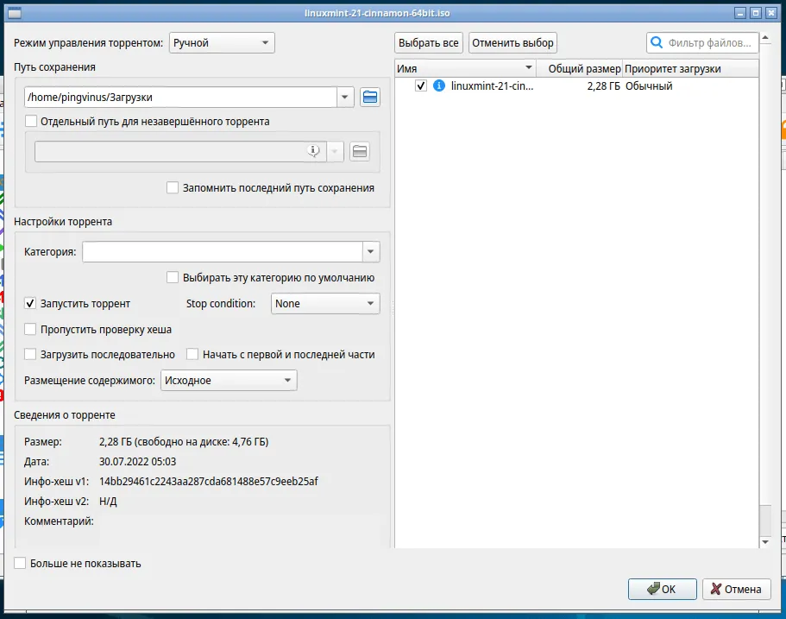Screen dimensions: 786x619
Task: Click 'Выбрать все' button
Action: pyautogui.click(x=429, y=42)
